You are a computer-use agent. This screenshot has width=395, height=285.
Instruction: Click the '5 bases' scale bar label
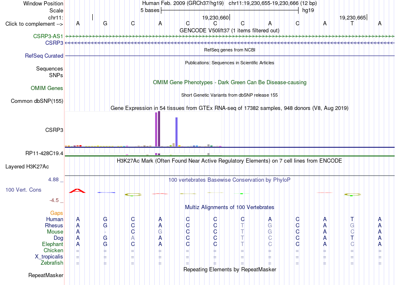[150, 10]
